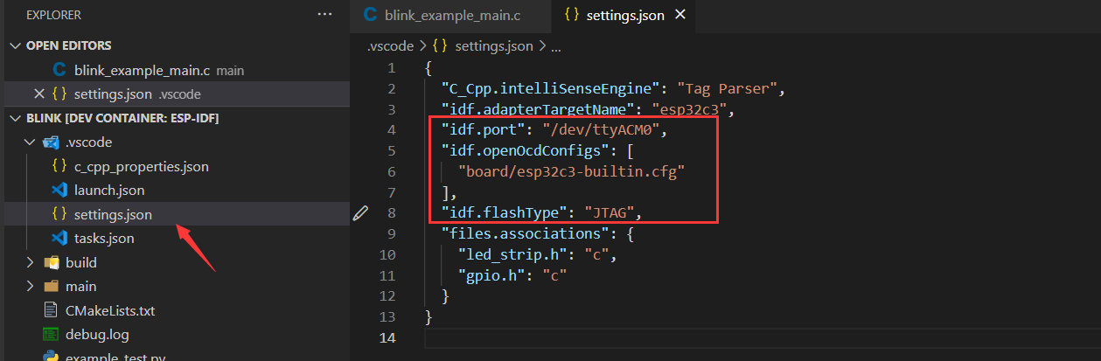Close settings.json in Open Editors list
This screenshot has height=361, width=1101.
pyautogui.click(x=38, y=94)
